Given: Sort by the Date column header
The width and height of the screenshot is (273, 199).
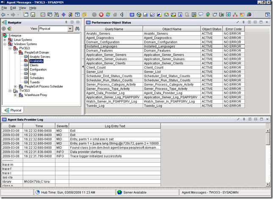Looking at the screenshot, I should [x=12, y=126].
